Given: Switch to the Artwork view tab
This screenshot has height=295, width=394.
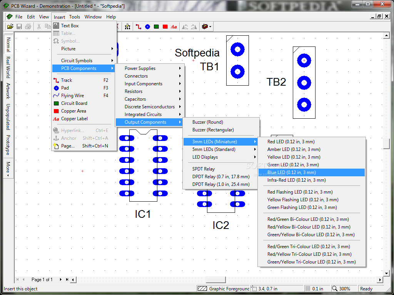Looking at the screenshot, I should (8, 91).
